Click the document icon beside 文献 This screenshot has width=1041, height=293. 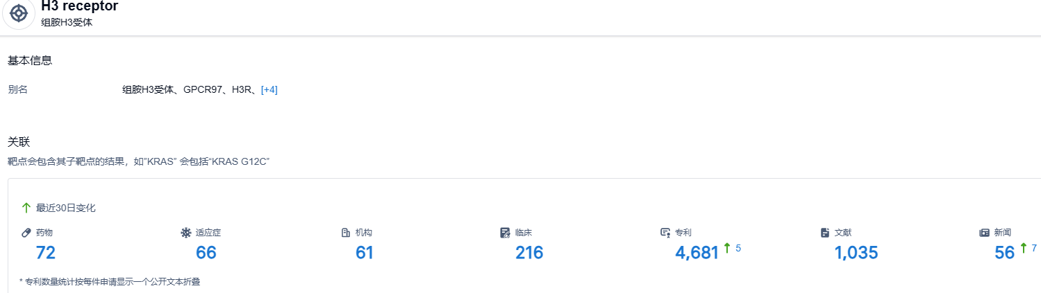[x=825, y=233]
